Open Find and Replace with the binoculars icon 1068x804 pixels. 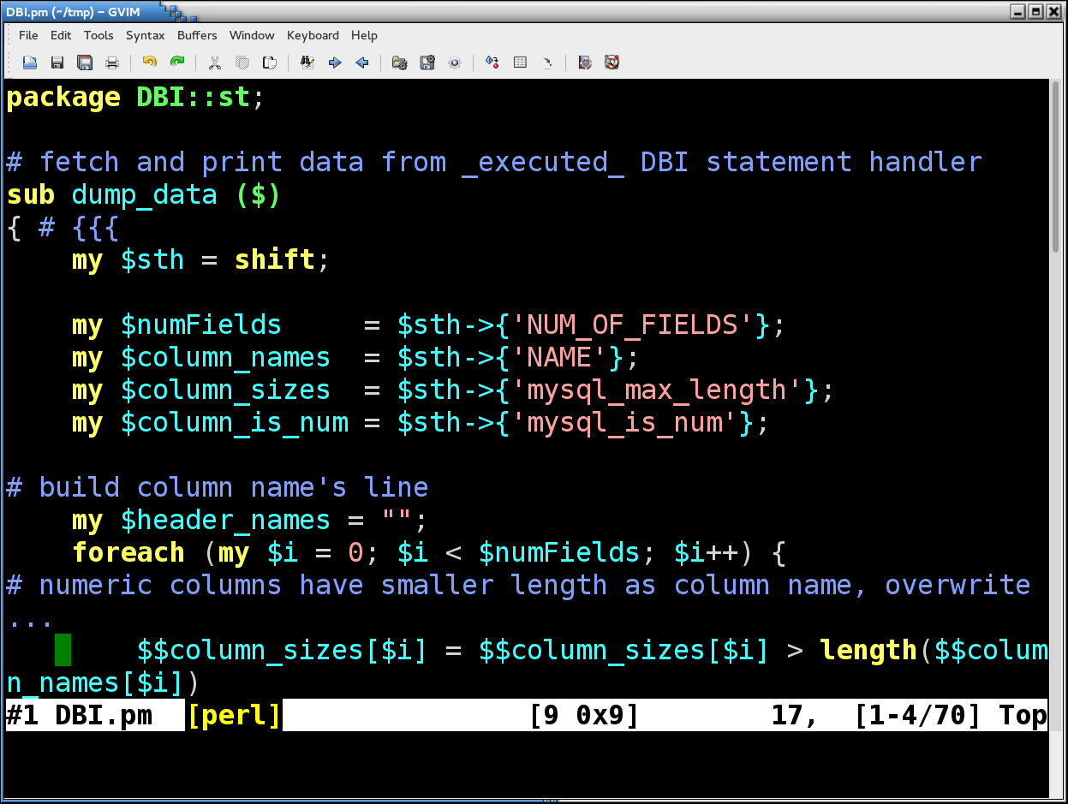click(x=307, y=63)
